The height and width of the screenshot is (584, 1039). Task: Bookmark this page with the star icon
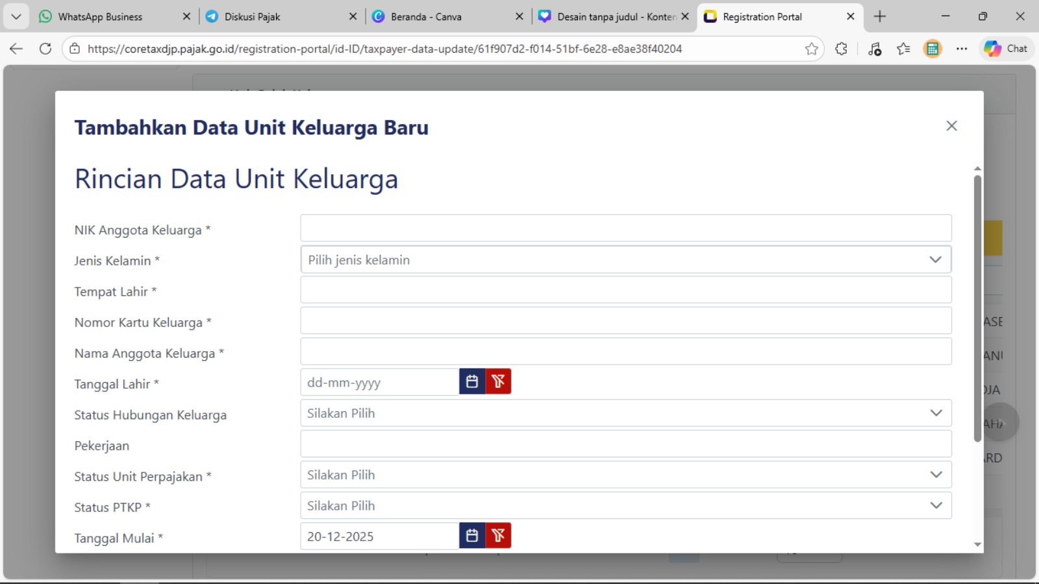(811, 49)
